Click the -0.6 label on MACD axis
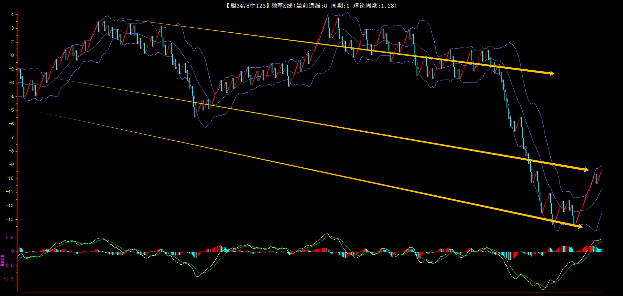The image size is (623, 296). (x=9, y=265)
